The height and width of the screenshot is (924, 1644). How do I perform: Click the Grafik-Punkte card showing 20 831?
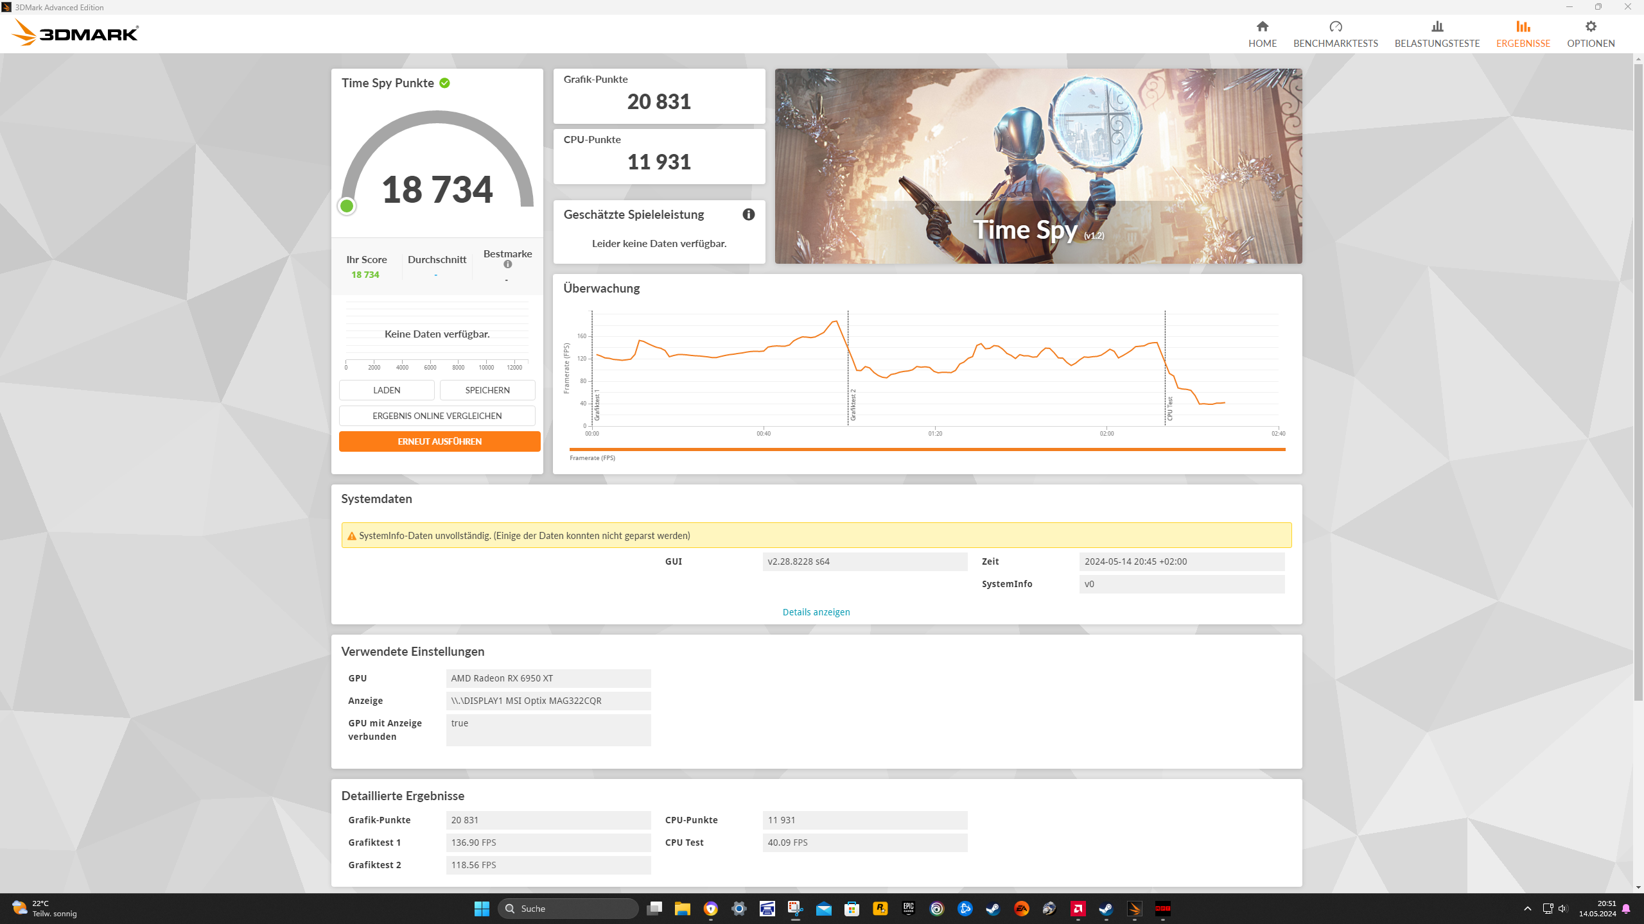point(659,96)
